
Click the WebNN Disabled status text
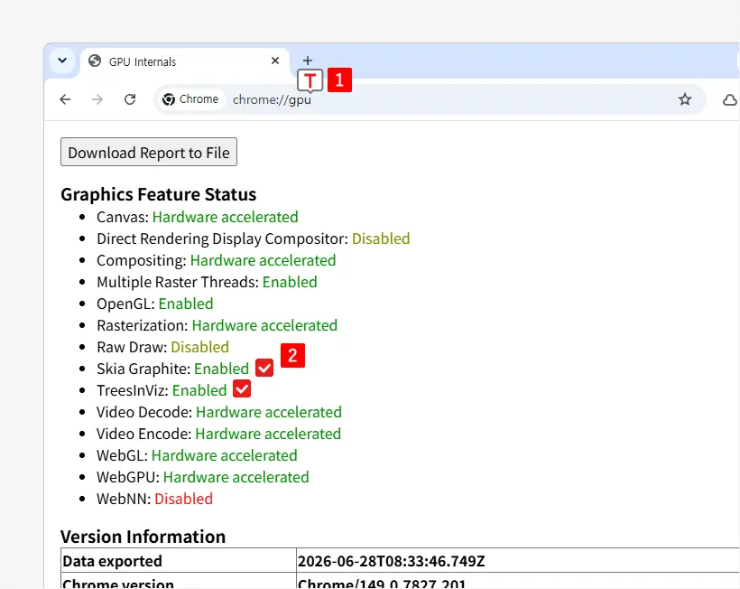(183, 499)
